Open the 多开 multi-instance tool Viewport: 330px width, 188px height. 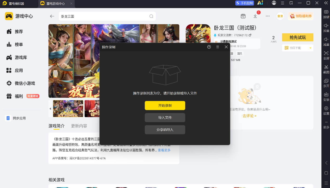[x=326, y=83]
